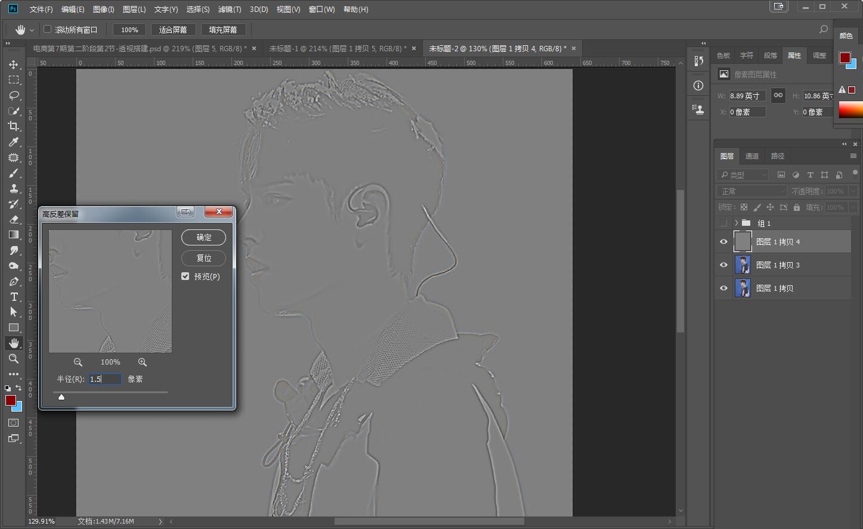Open the History panel icon
The image size is (863, 529).
pyautogui.click(x=699, y=61)
